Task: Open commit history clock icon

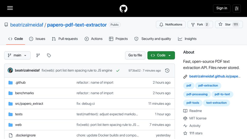Action: tap(167, 71)
